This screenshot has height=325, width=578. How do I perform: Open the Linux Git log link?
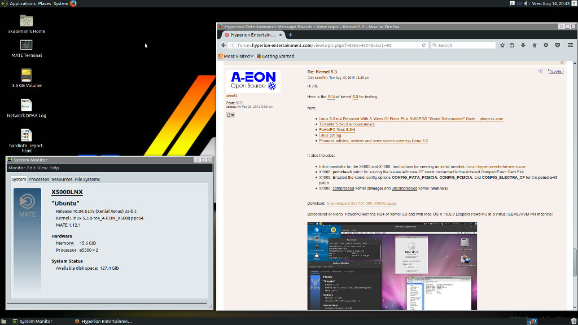coord(330,135)
